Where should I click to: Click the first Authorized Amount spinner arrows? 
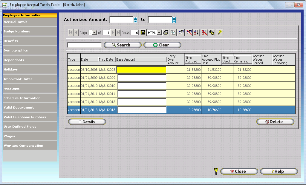[135, 20]
